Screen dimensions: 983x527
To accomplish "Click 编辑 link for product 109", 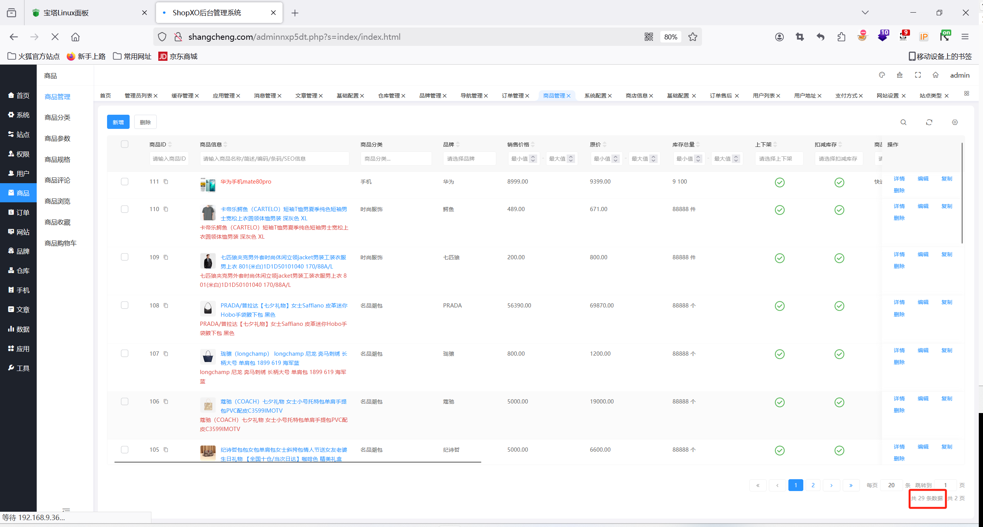I will point(923,254).
